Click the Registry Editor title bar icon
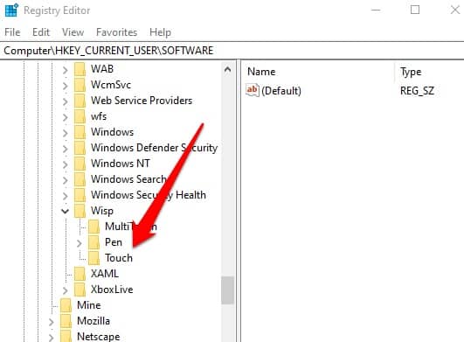The height and width of the screenshot is (342, 464). tap(11, 10)
